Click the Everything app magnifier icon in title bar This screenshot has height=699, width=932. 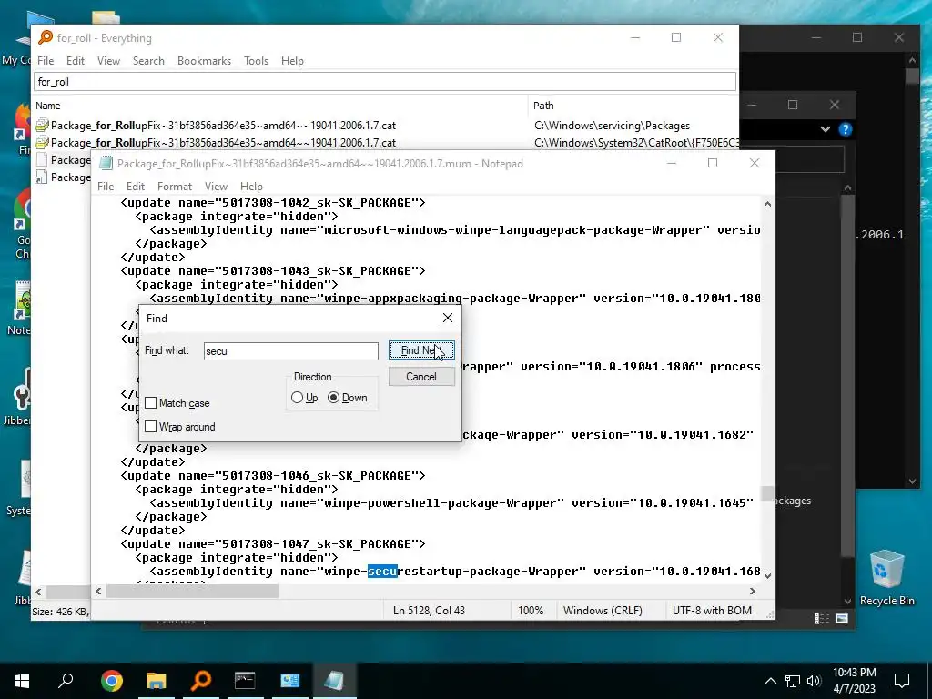46,37
